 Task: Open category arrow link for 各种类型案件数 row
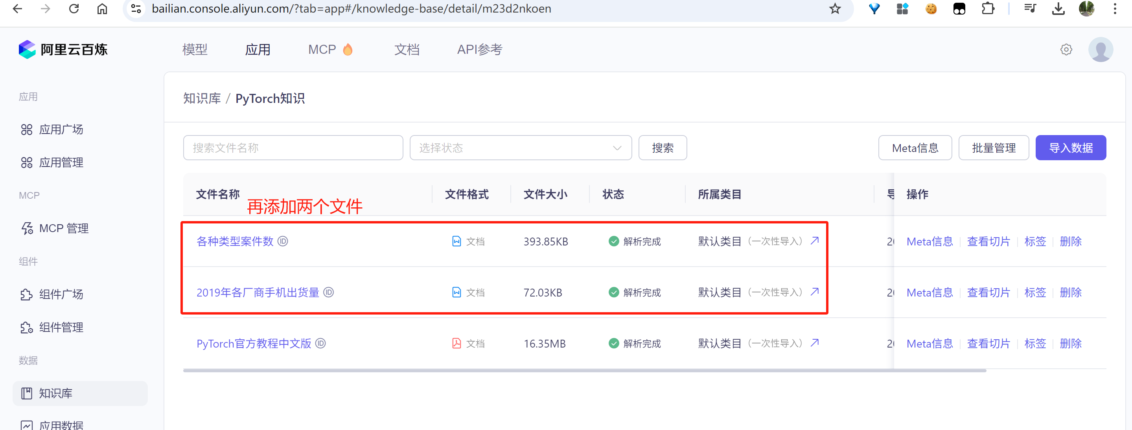click(815, 240)
